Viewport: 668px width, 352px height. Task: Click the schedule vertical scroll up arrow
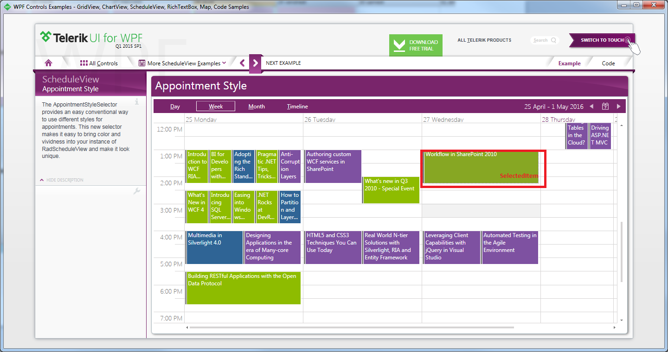coord(622,126)
